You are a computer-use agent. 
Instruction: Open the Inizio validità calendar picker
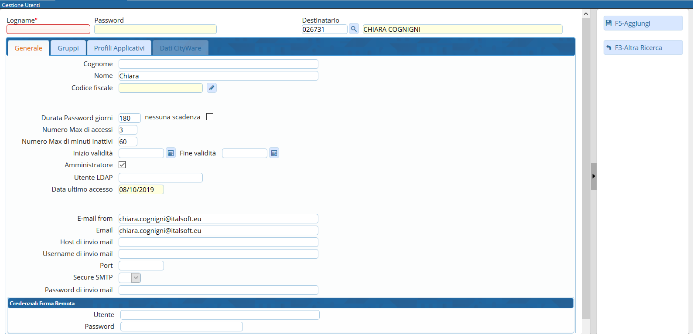pos(171,153)
